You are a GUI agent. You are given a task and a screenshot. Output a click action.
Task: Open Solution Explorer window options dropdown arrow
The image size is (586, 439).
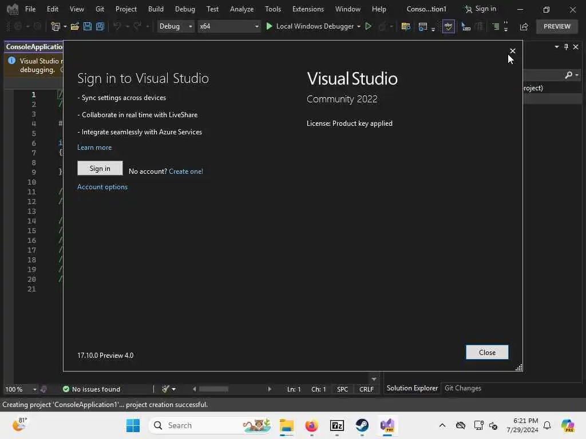tap(557, 47)
